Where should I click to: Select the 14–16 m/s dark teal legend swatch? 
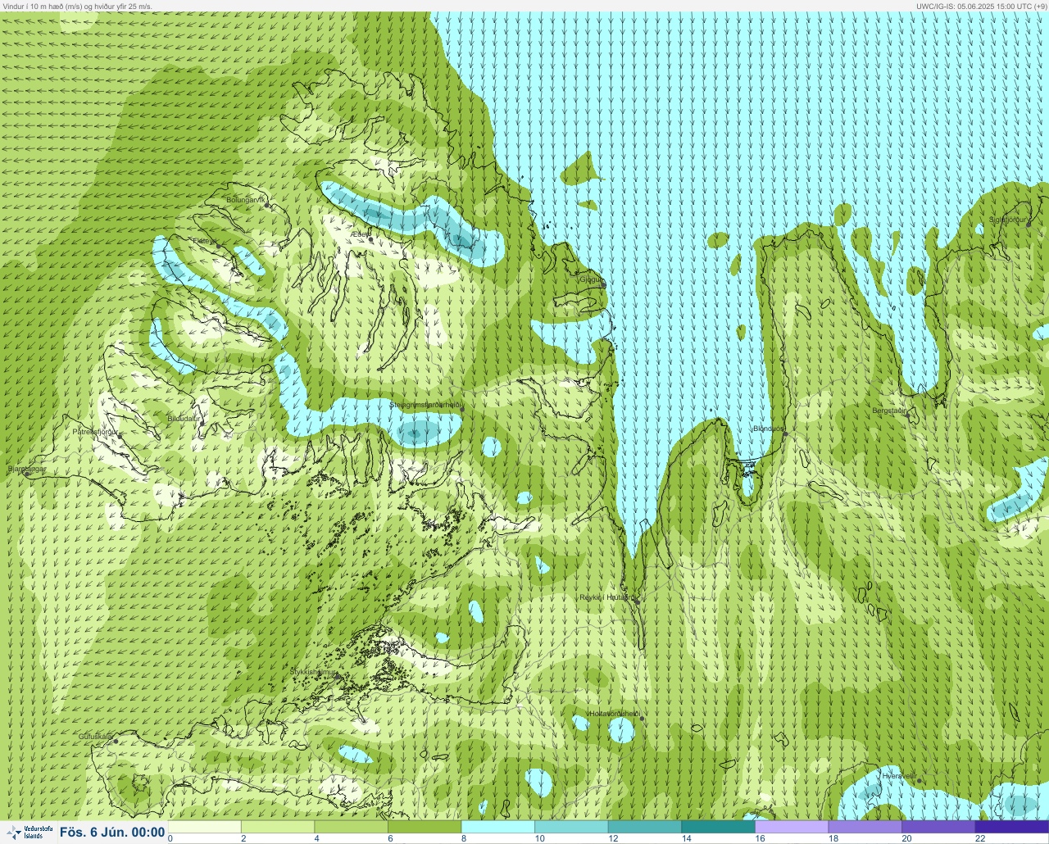tap(718, 827)
